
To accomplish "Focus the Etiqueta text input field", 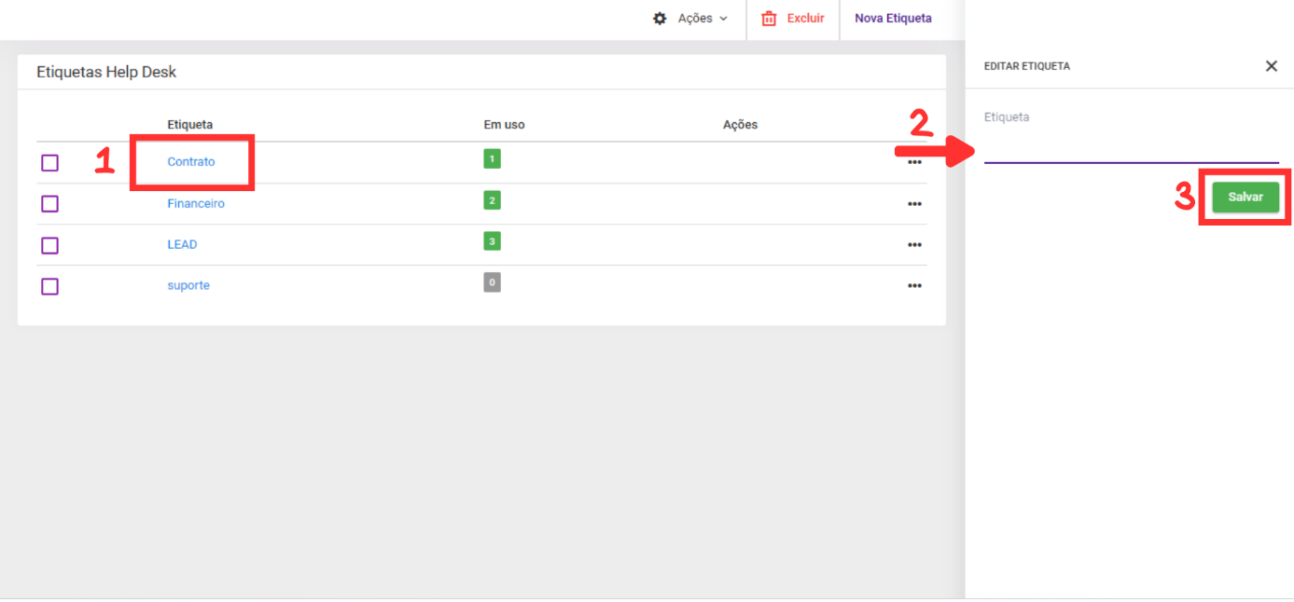I will coord(1131,149).
